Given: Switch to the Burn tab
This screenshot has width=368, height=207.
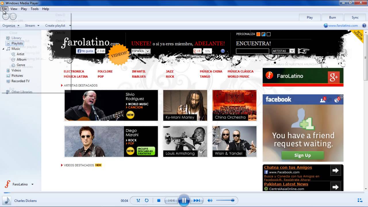Looking at the screenshot, I should [332, 18].
